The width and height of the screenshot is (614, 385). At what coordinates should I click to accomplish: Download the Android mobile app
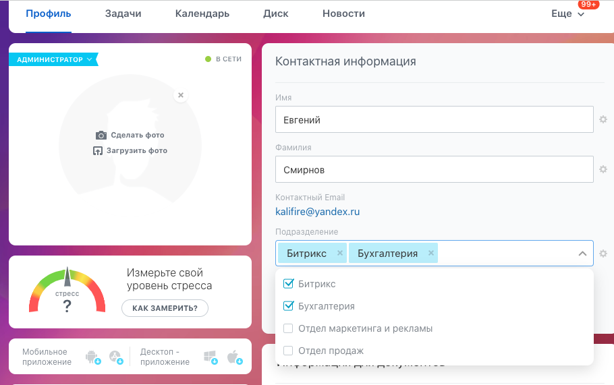pyautogui.click(x=93, y=357)
